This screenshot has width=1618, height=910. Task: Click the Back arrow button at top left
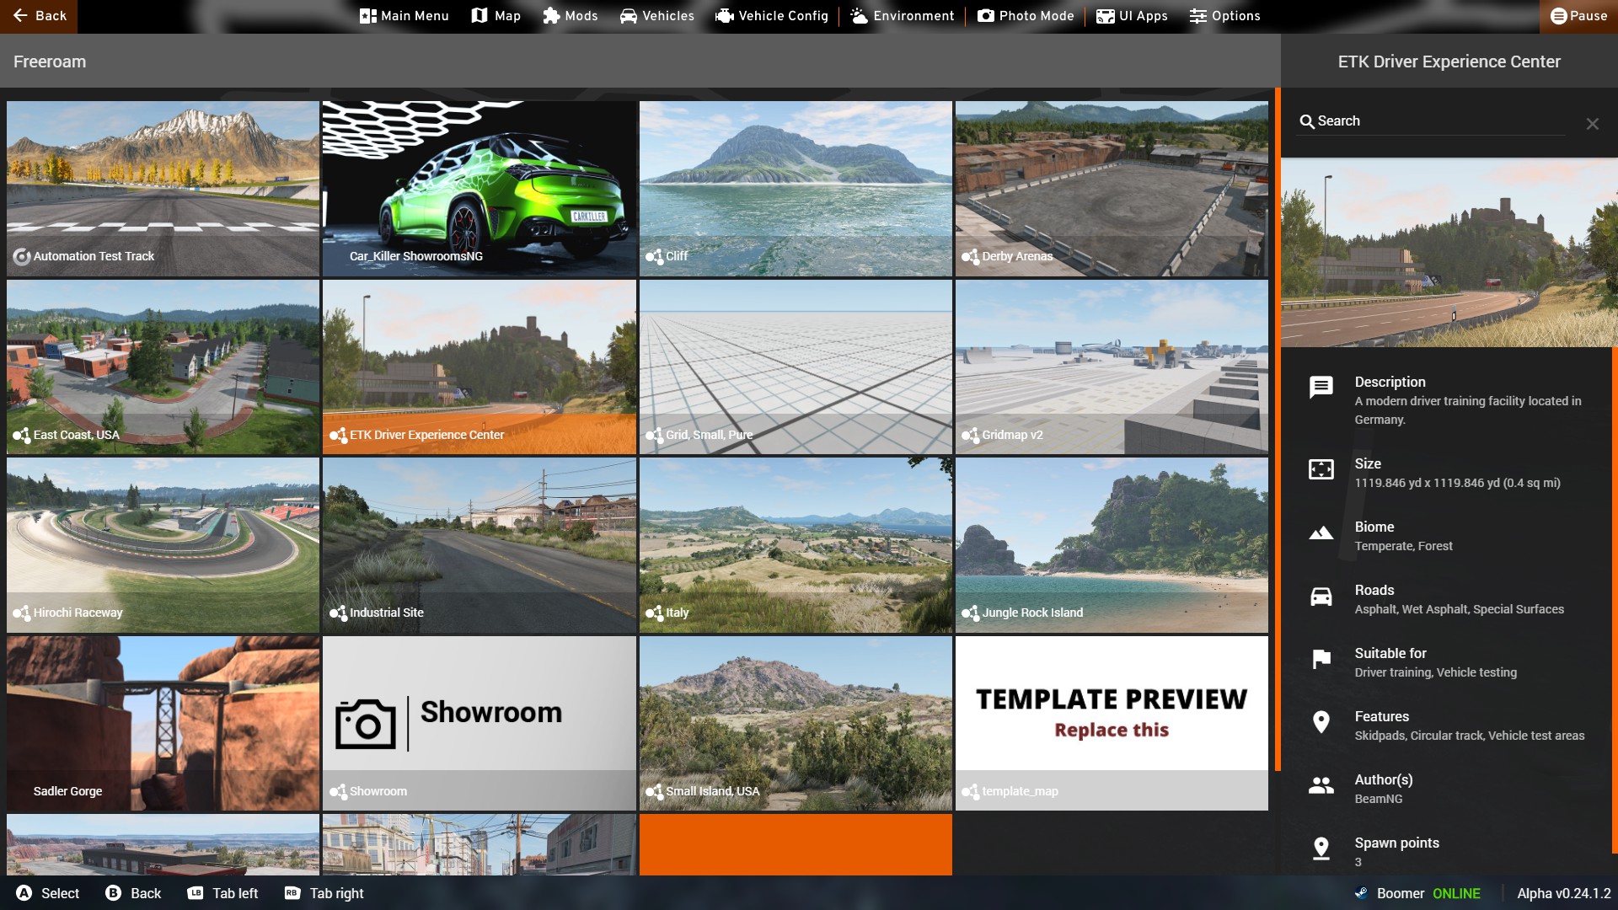click(x=38, y=16)
